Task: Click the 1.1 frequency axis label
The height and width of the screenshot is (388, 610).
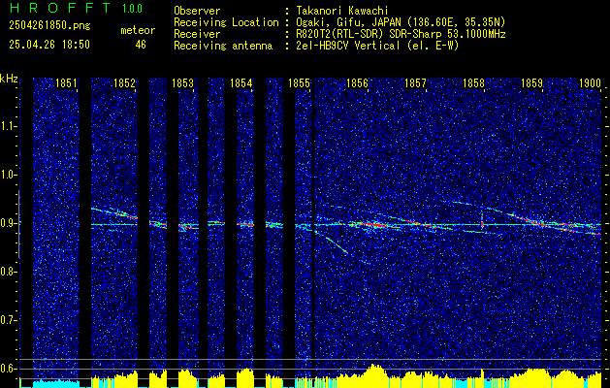Action: coord(9,126)
